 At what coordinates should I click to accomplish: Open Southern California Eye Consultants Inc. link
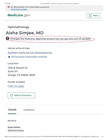click(30, 52)
